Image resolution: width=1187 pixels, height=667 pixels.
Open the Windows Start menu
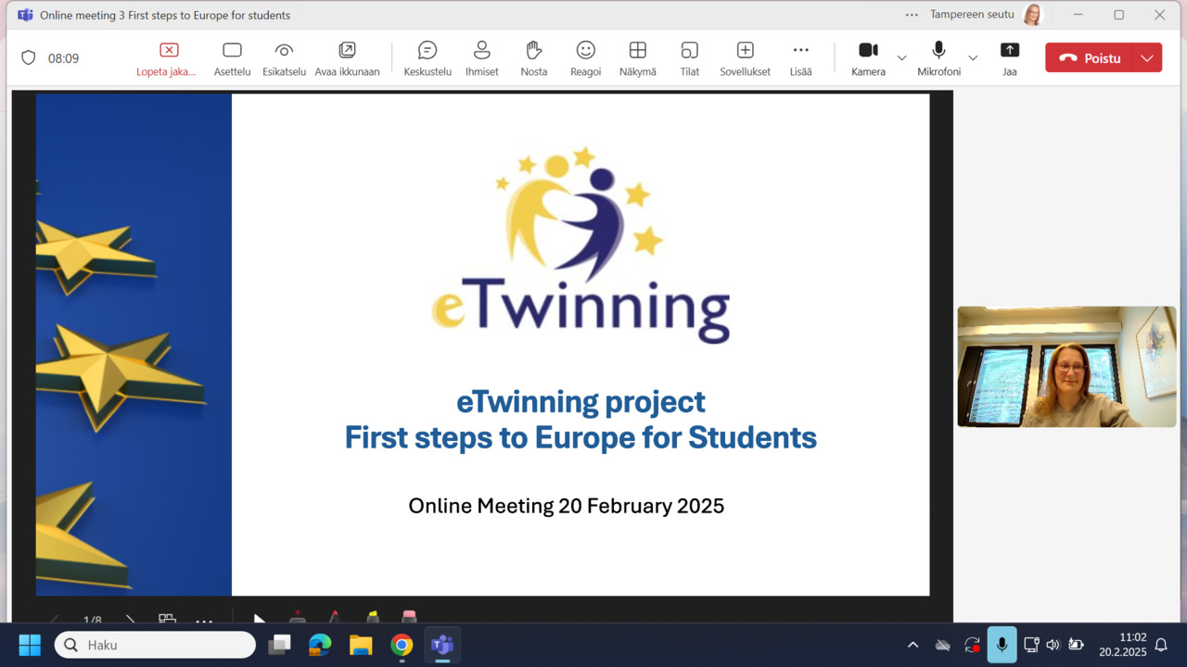coord(30,645)
